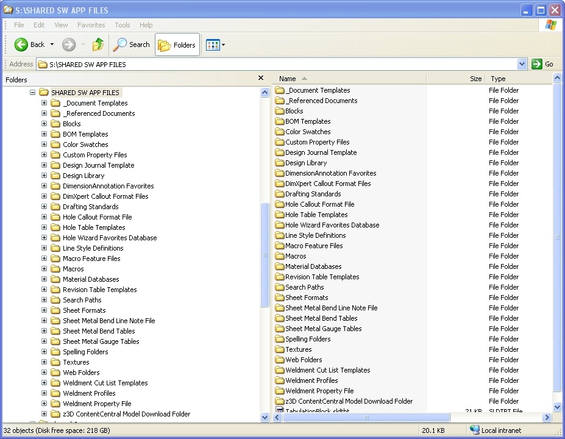Toggle the Folders pane button

click(x=177, y=45)
